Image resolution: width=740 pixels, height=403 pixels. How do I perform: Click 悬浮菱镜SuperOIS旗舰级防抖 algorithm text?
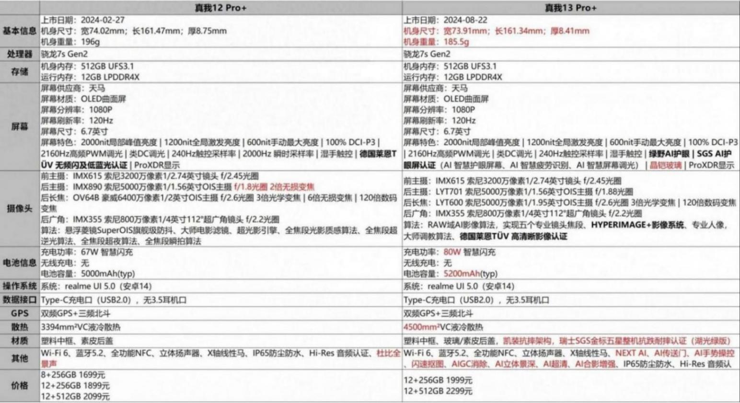pos(119,230)
